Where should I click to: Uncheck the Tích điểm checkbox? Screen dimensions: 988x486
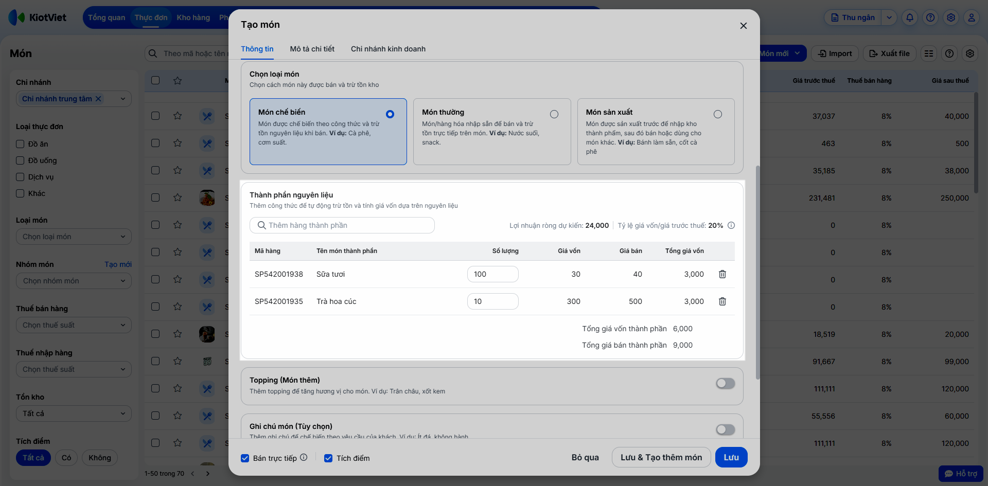point(328,458)
